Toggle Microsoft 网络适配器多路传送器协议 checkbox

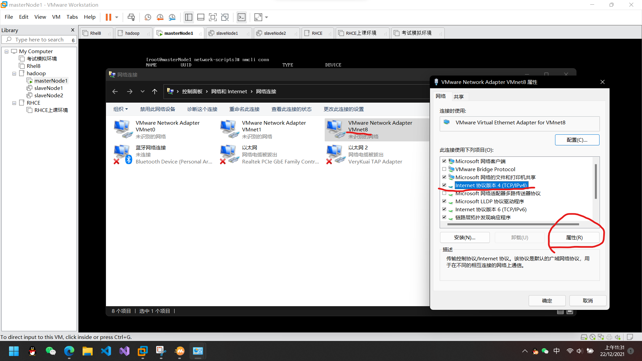tap(444, 193)
